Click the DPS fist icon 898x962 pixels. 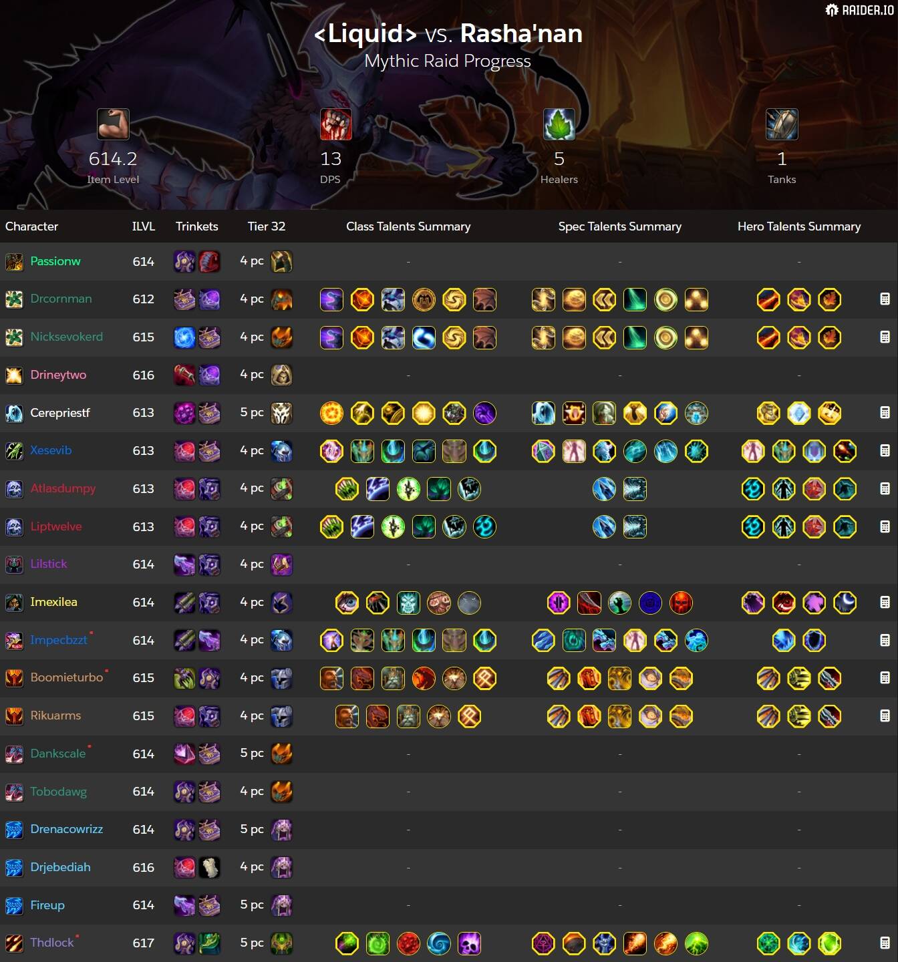click(x=335, y=124)
